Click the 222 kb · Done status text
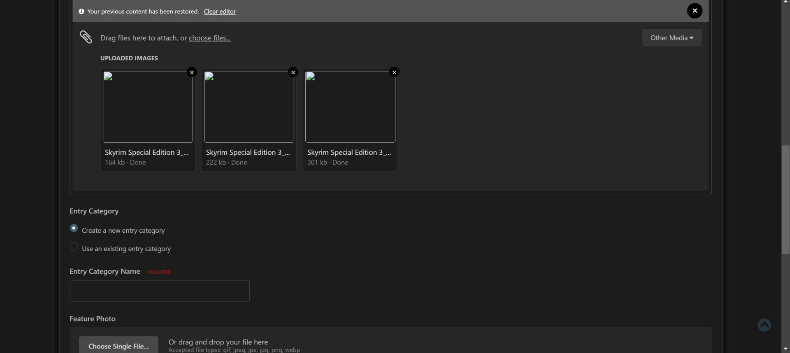 click(227, 163)
